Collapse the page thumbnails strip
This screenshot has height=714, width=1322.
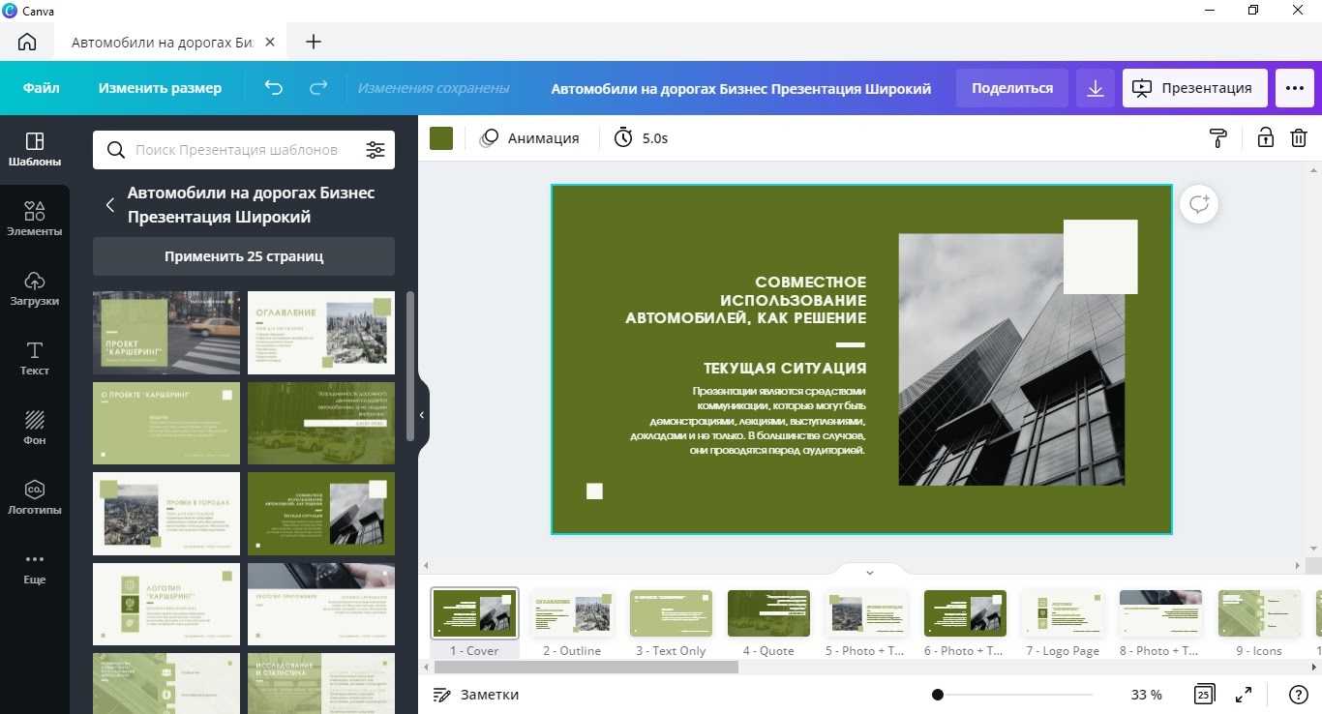(869, 572)
